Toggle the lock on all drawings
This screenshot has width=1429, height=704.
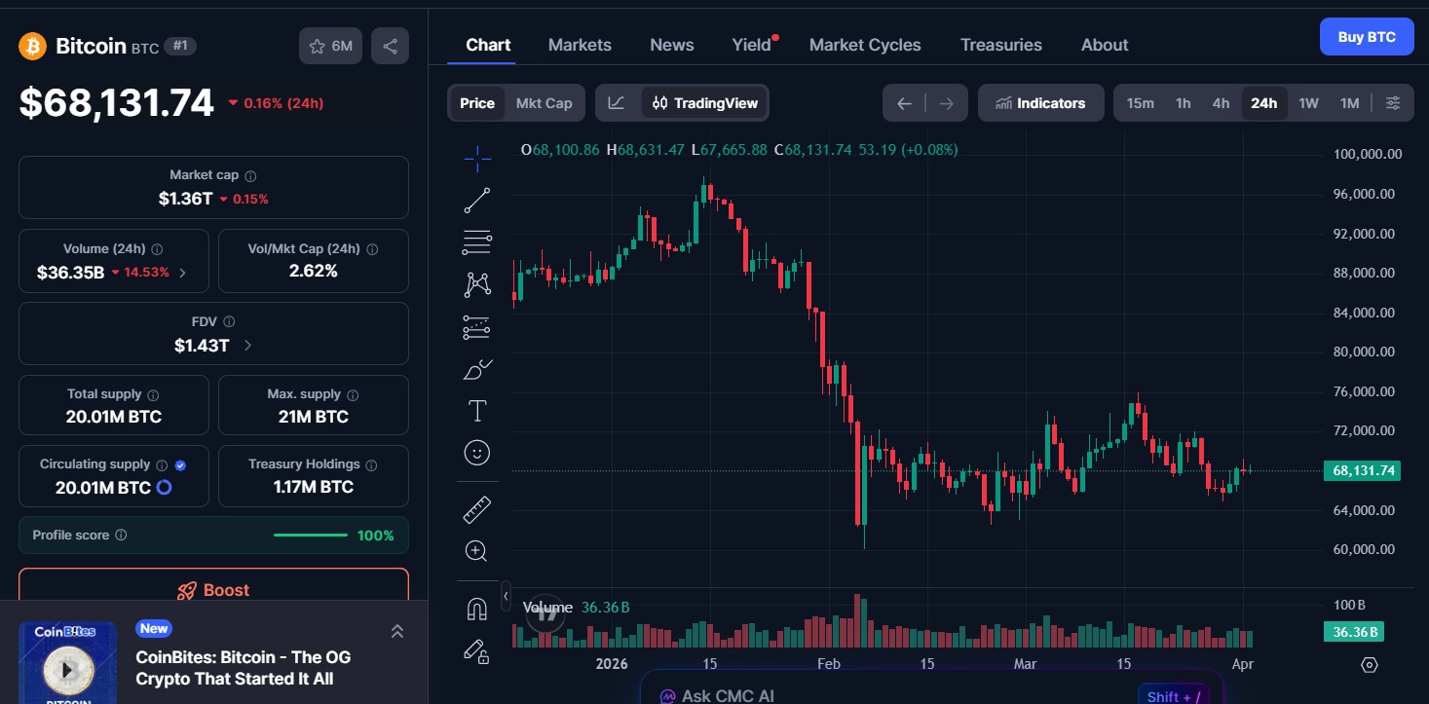coord(476,652)
